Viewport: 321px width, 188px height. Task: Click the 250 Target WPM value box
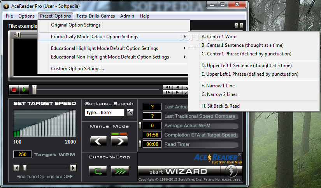(23, 154)
